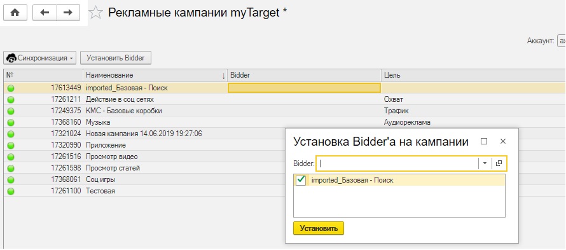Add page to favorites with star icon
Screen dimensions: 566x250
pyautogui.click(x=95, y=13)
